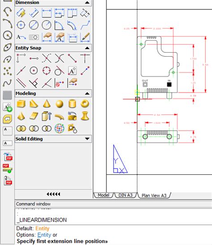The image size is (212, 245).
Task: Enable the Quadrant entity snap
Action: [x=47, y=71]
